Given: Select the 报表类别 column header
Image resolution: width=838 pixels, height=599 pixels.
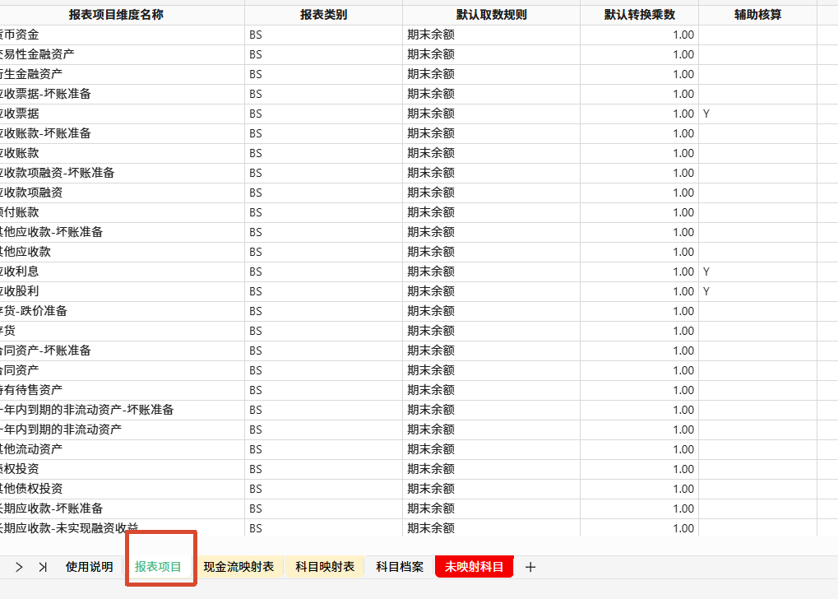Looking at the screenshot, I should click(323, 15).
